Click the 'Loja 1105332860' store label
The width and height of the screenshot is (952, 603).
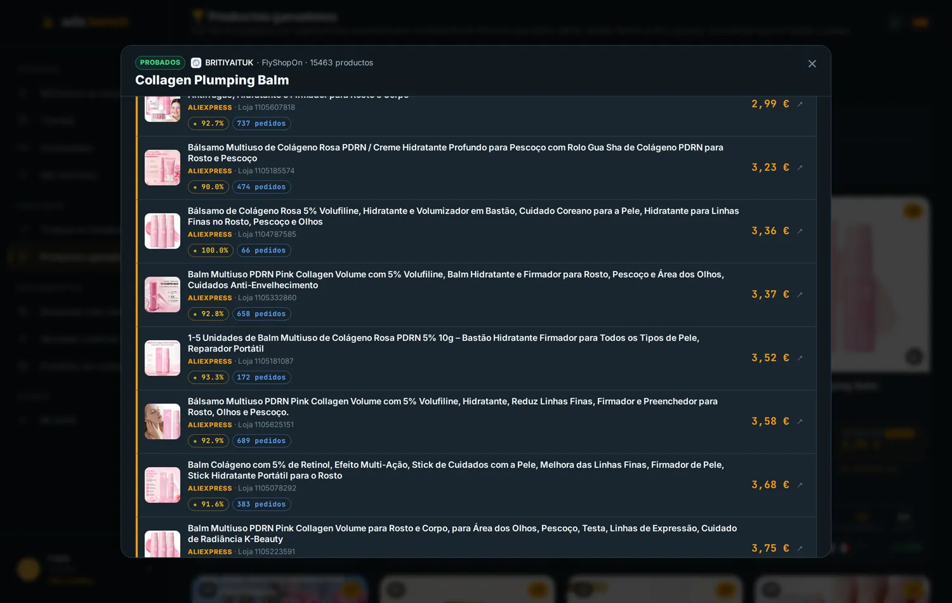[267, 298]
